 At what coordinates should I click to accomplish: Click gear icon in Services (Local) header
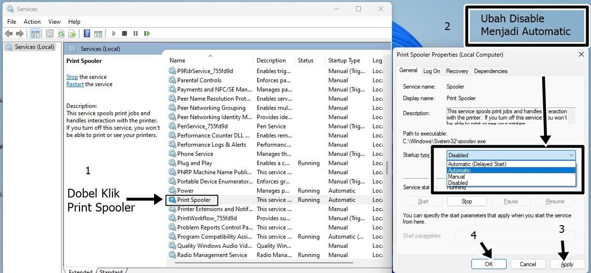(x=73, y=49)
